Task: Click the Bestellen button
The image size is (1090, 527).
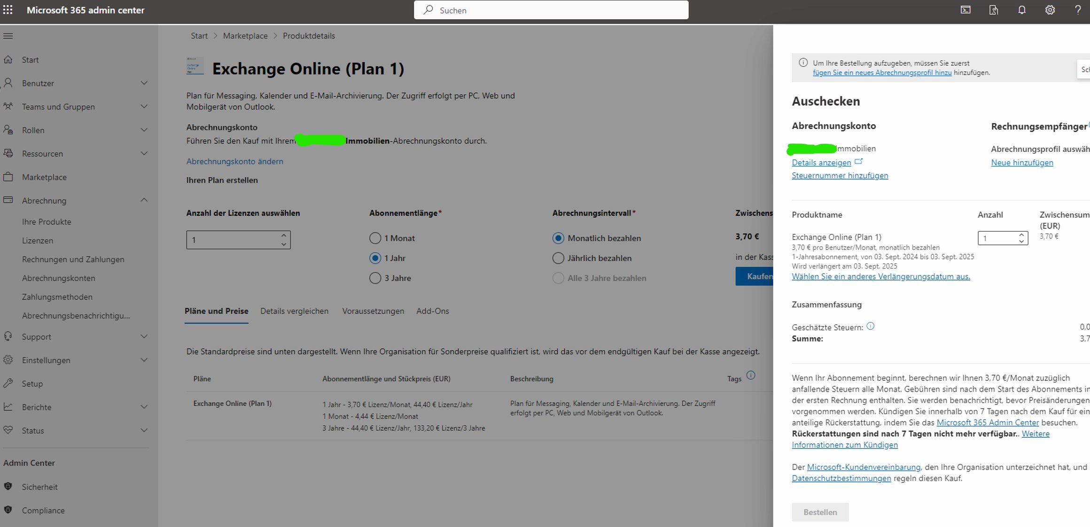Action: [x=820, y=512]
